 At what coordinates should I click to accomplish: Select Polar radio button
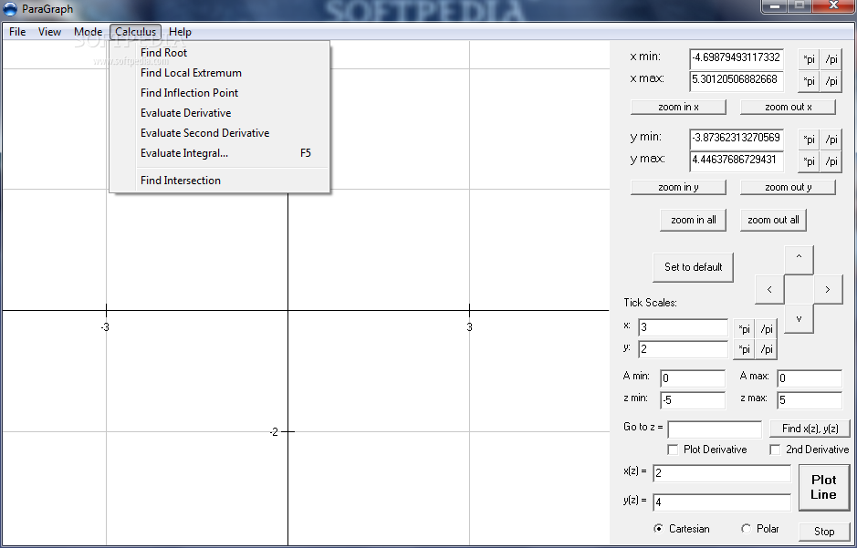pyautogui.click(x=746, y=528)
